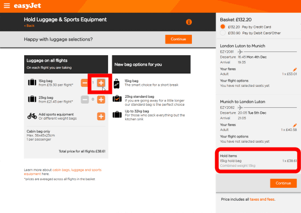Click the easyJet logo
301x213 pixels.
pyautogui.click(x=27, y=6)
